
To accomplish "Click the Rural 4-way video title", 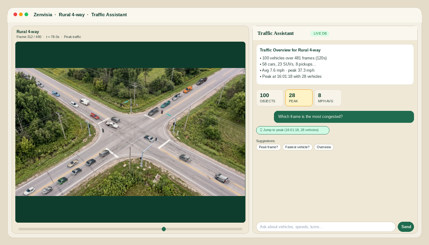I will click(x=28, y=32).
